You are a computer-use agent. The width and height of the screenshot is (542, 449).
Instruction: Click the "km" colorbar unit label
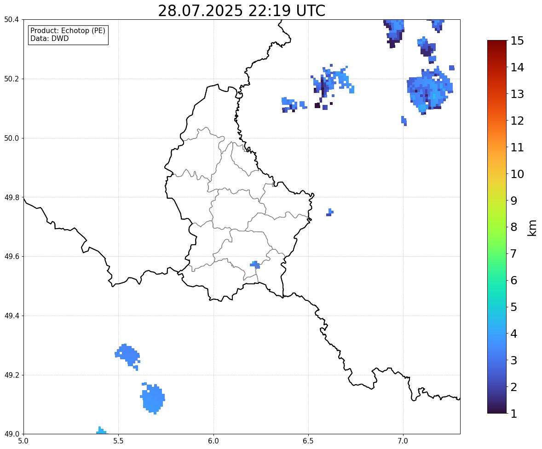[x=531, y=228]
